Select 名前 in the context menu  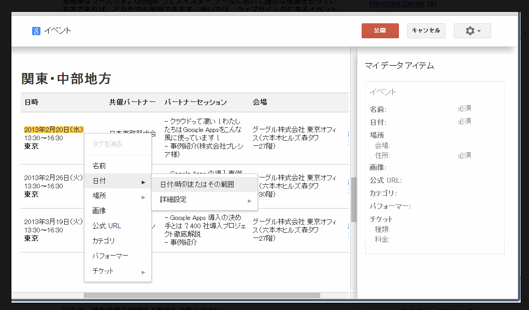pos(99,166)
